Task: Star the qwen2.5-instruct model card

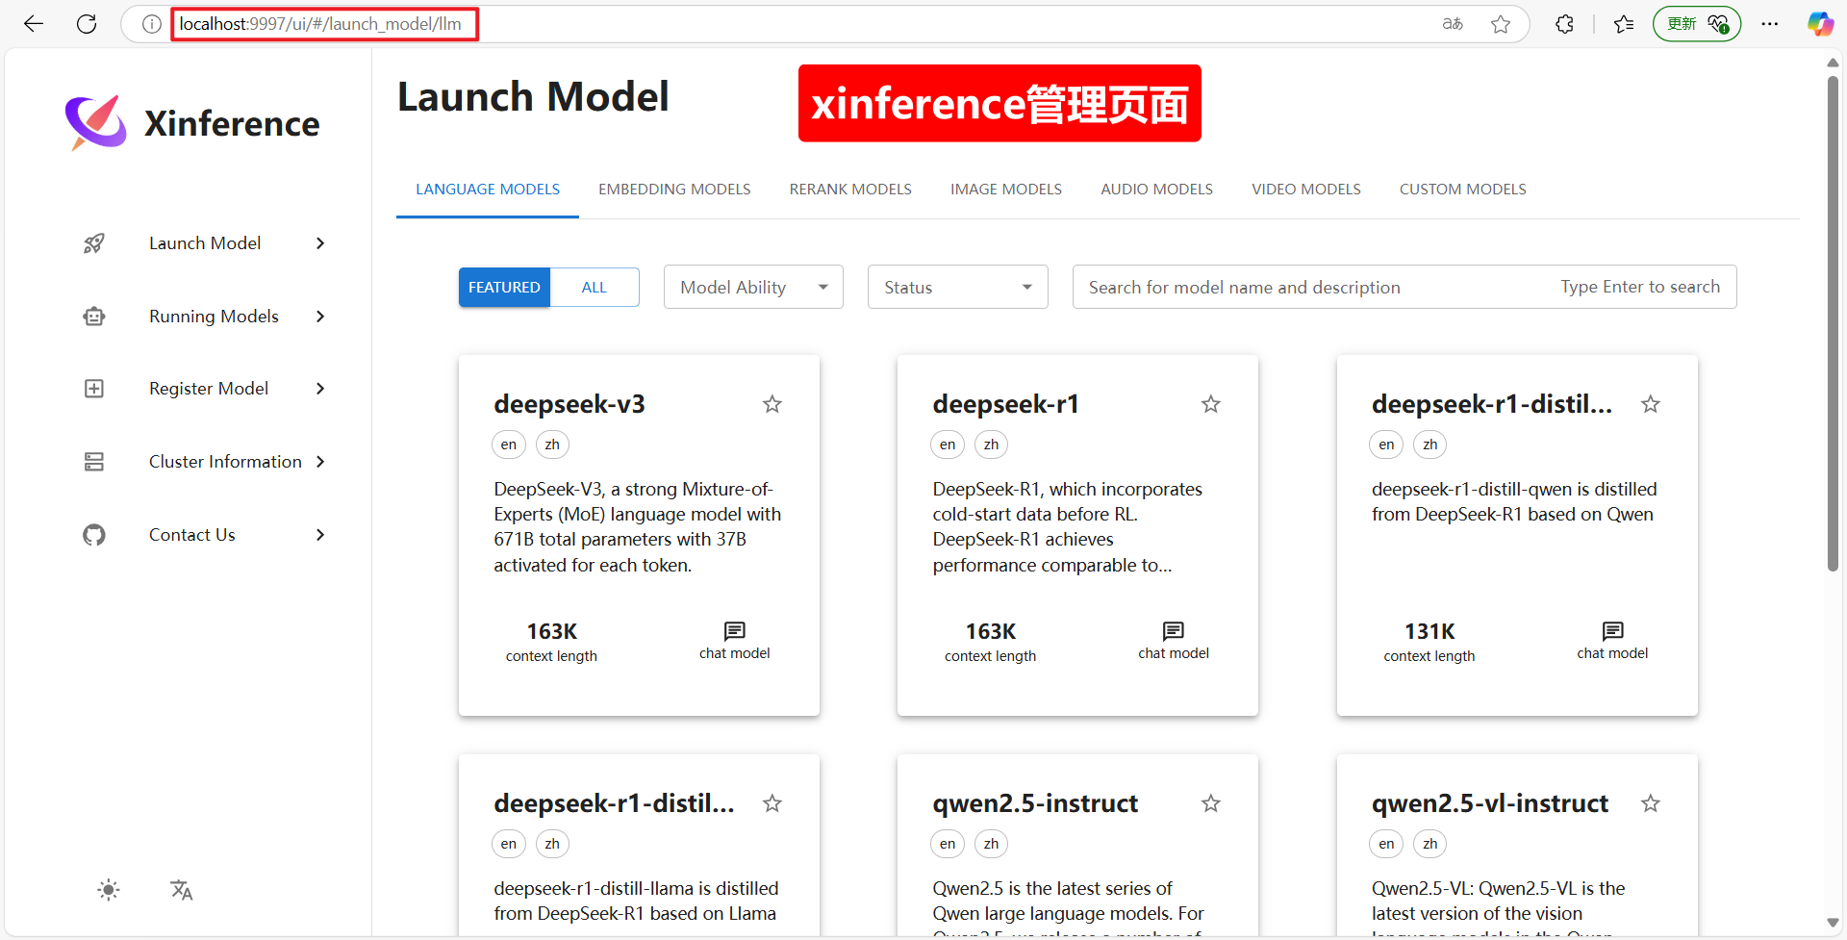Action: [1211, 803]
